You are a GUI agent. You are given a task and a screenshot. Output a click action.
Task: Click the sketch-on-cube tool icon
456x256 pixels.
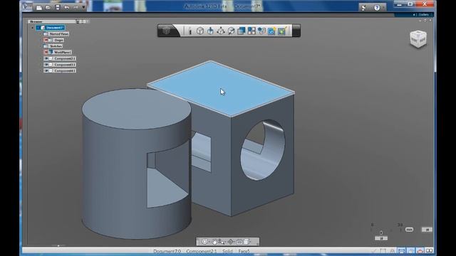click(x=231, y=31)
